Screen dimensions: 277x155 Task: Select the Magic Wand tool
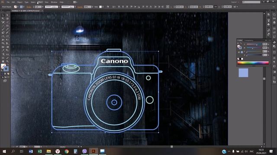coord(3,19)
